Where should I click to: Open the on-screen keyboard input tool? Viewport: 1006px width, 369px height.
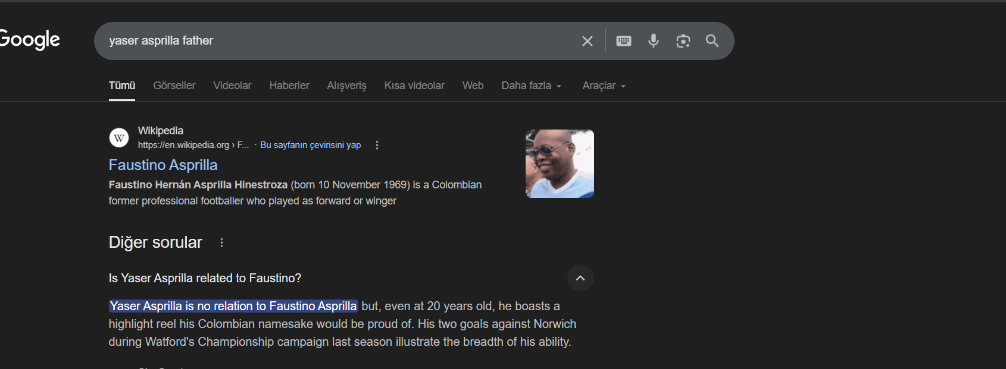point(623,41)
